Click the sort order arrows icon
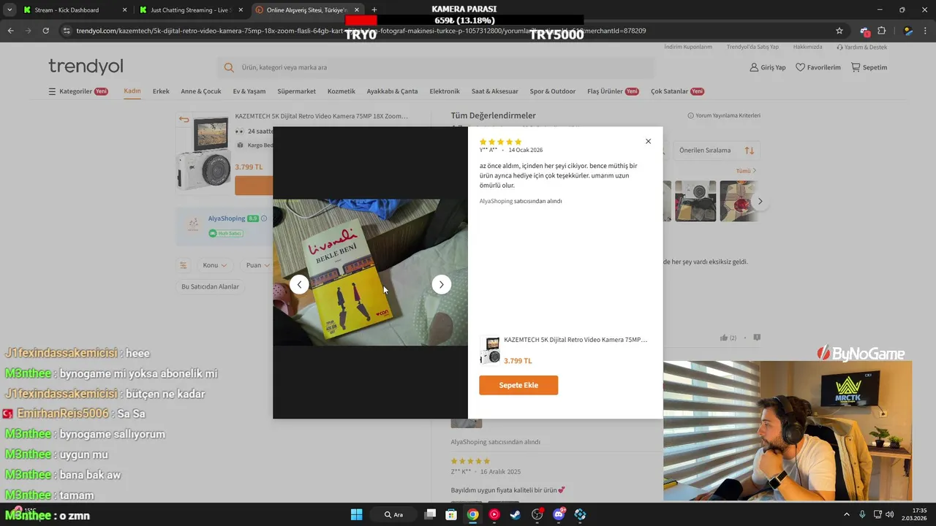Viewport: 936px width, 526px height. (750, 150)
